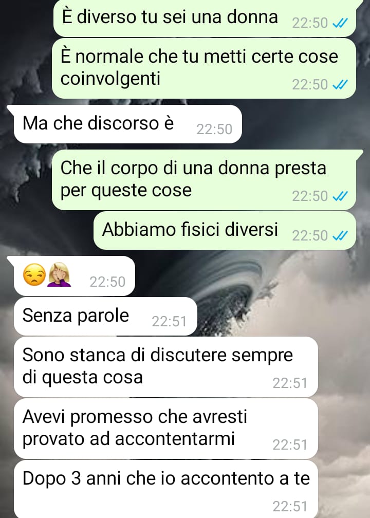The height and width of the screenshot is (518, 370).
Task: Click the 22:51 timestamp on 'Senza parole'
Action: pos(169,322)
